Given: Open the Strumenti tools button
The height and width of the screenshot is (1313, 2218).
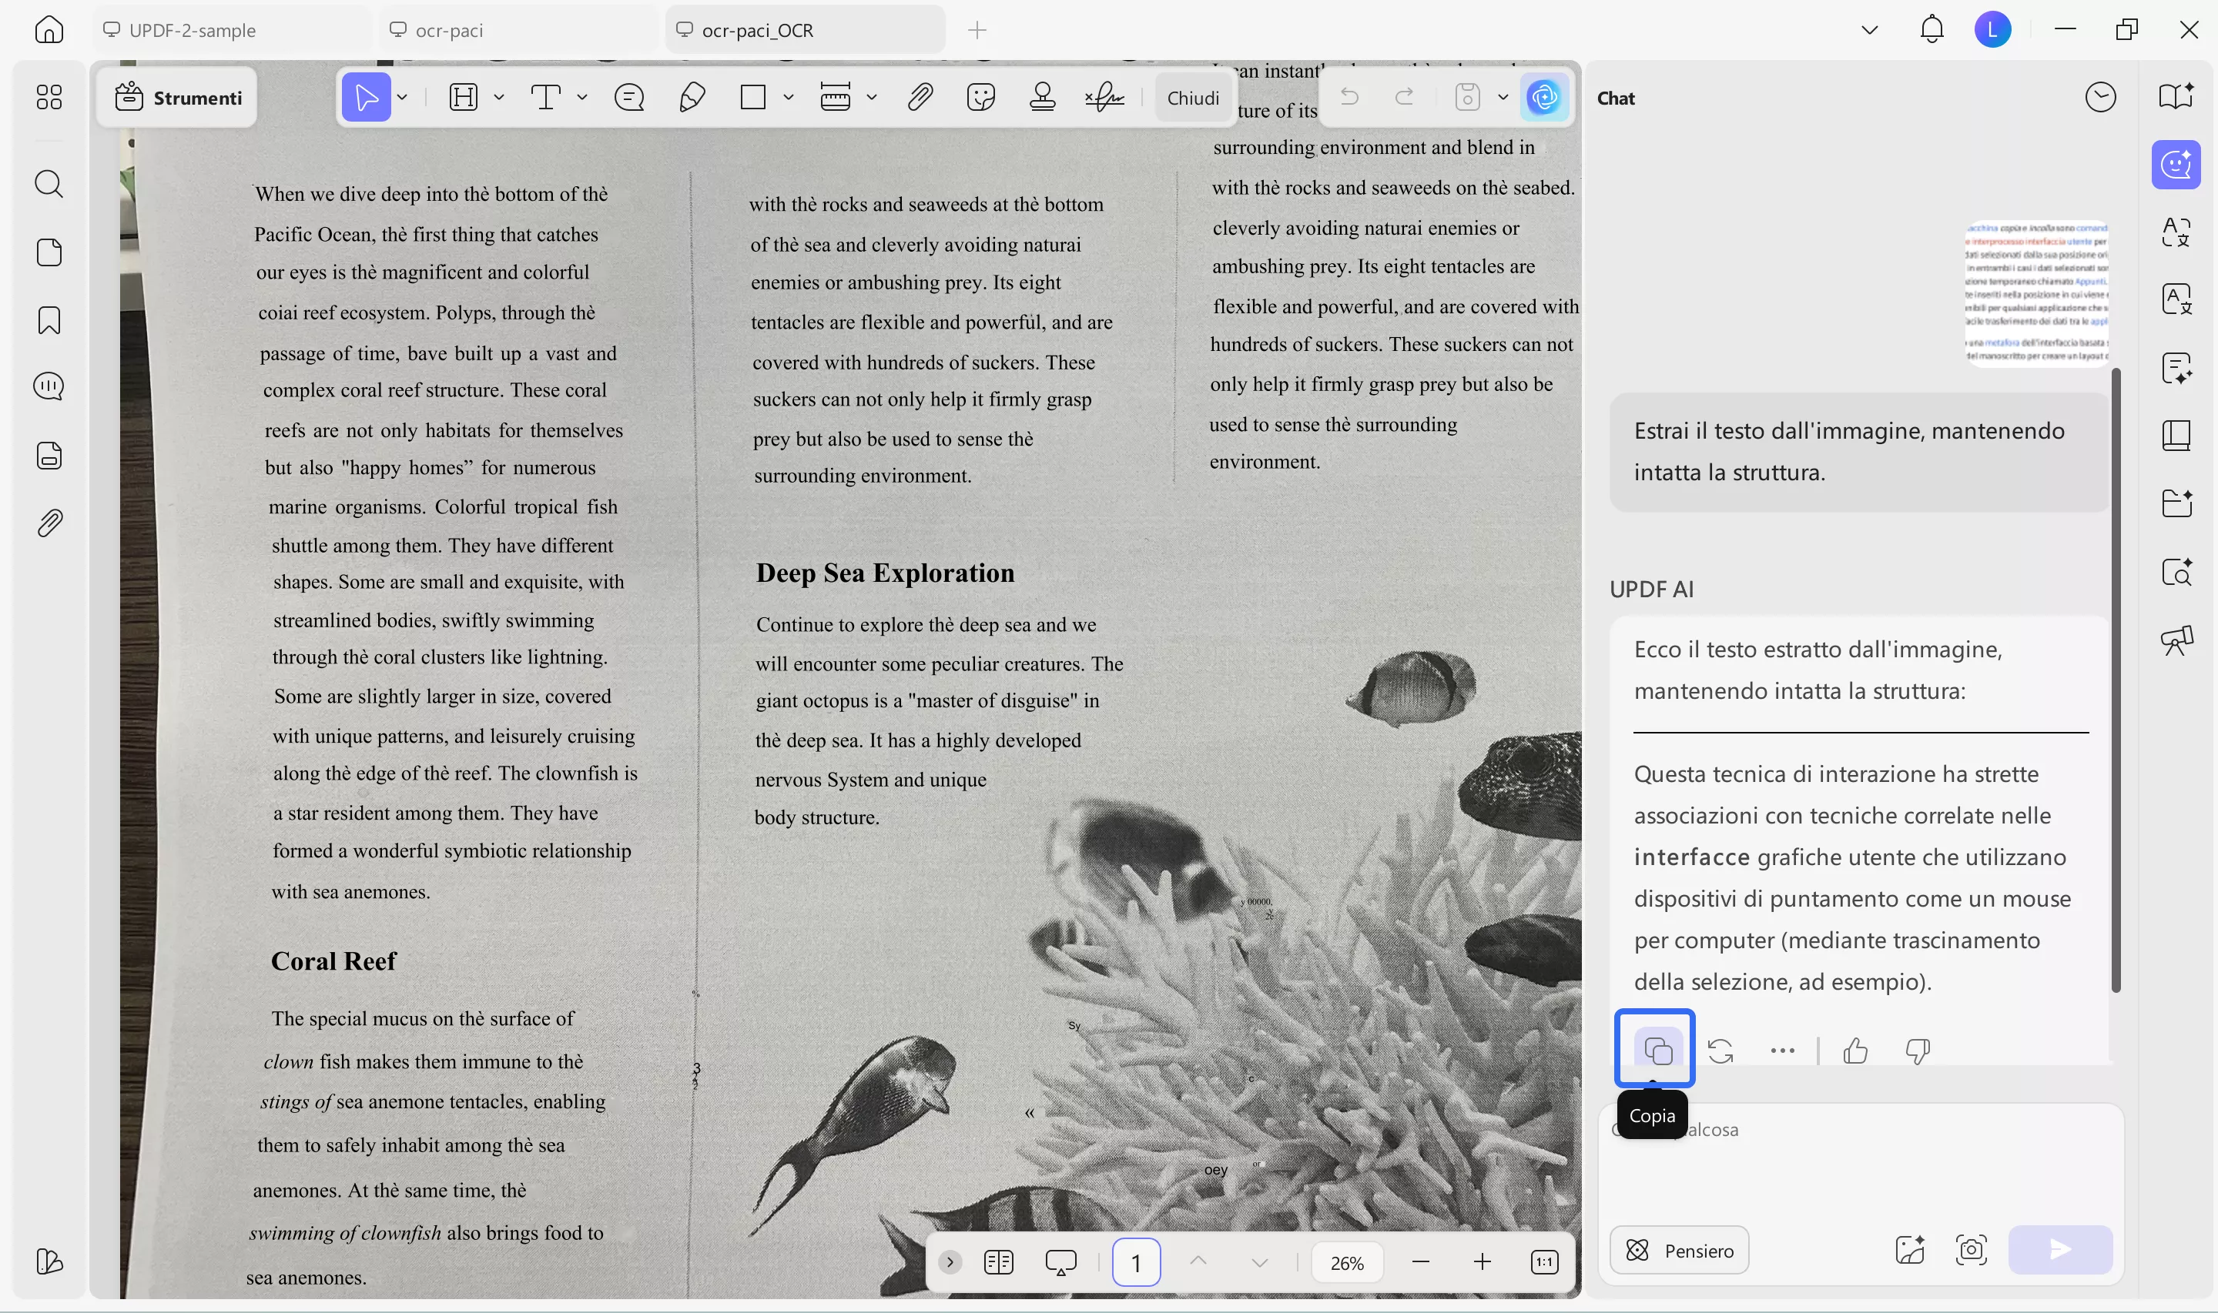Looking at the screenshot, I should 178,97.
